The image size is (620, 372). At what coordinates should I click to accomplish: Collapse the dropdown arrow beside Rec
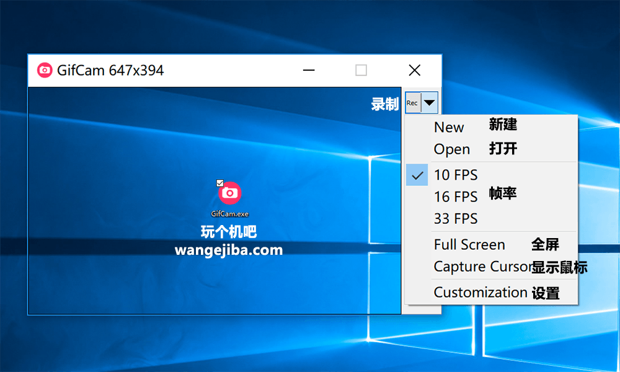tap(430, 103)
